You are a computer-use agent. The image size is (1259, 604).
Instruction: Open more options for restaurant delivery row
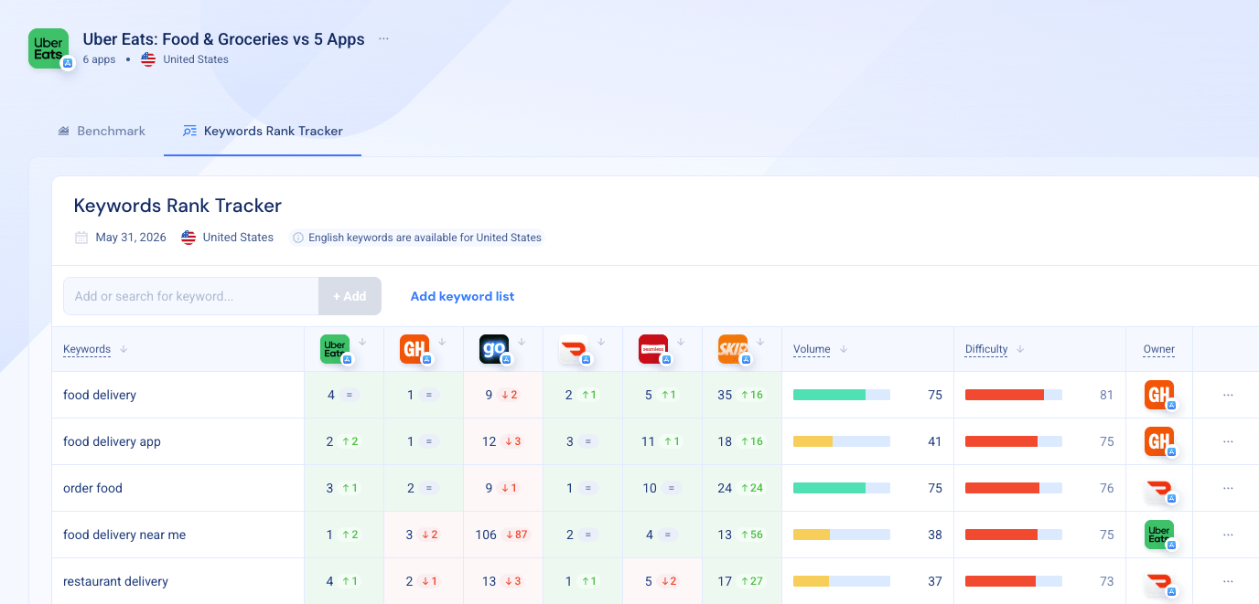click(1228, 581)
